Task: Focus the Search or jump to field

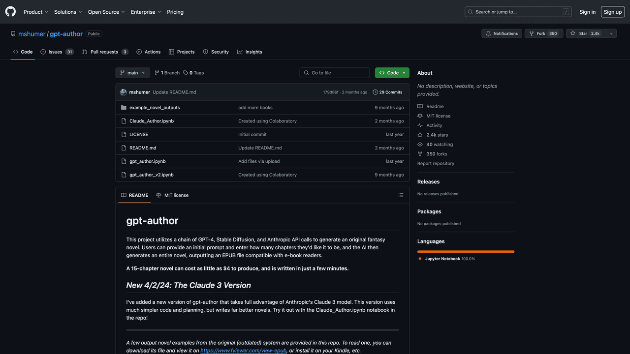Action: 518,12
